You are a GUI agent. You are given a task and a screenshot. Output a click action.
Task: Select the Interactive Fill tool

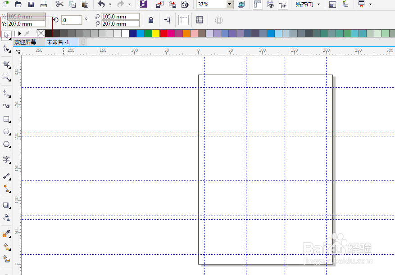coord(7,247)
